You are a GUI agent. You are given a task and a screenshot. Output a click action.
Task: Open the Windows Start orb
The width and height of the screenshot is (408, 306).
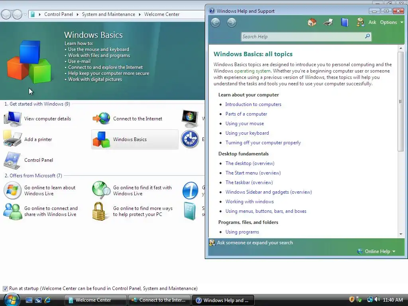[x=12, y=300]
